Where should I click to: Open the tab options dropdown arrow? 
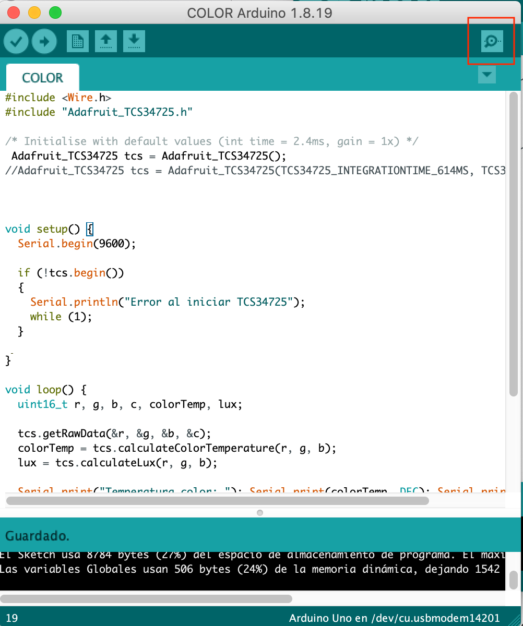point(487,75)
